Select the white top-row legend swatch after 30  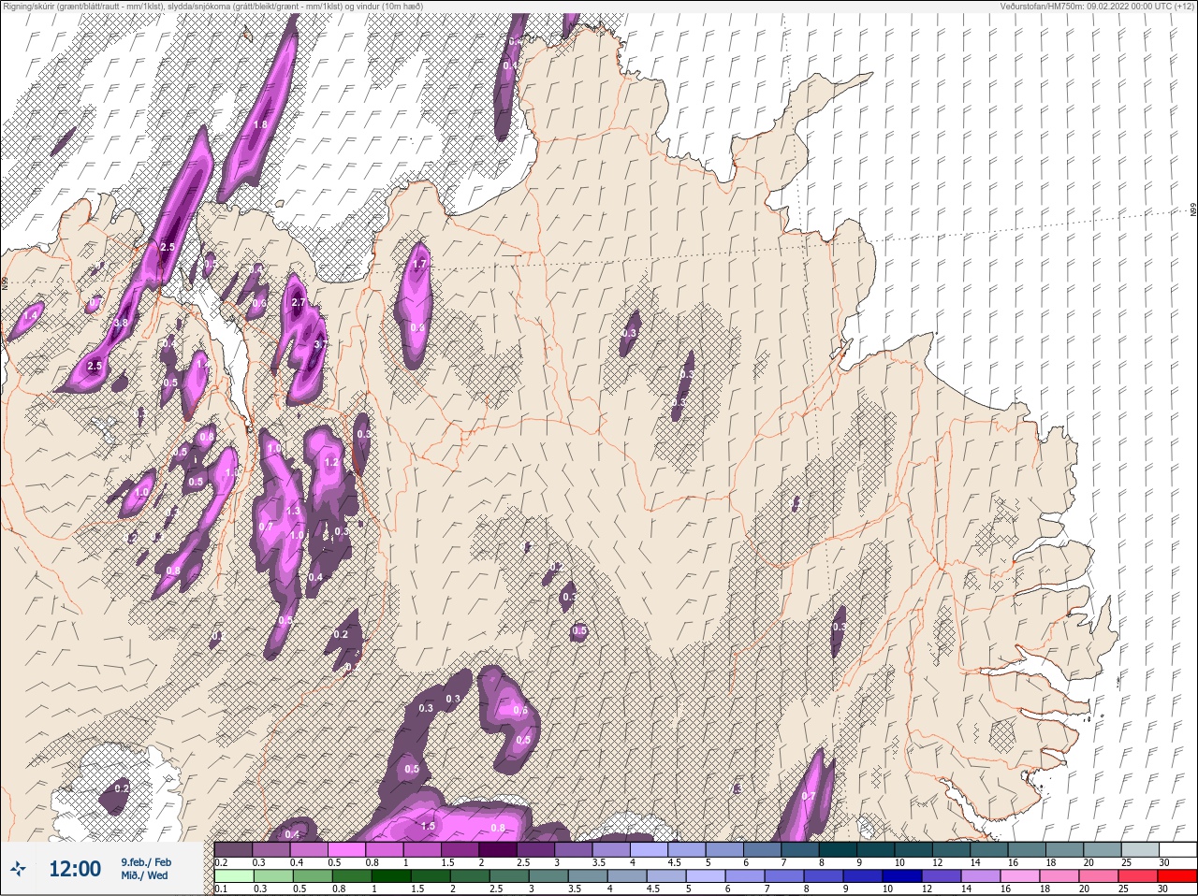(1177, 849)
